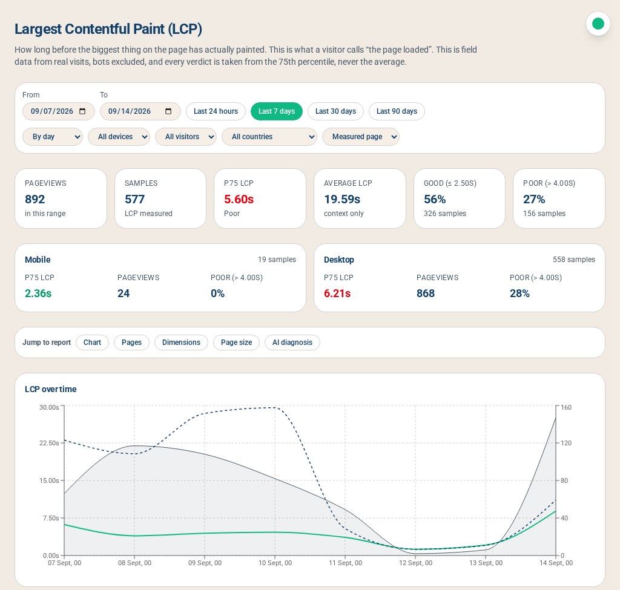Click the Mobile poor value 0%
The image size is (620, 590).
point(217,293)
